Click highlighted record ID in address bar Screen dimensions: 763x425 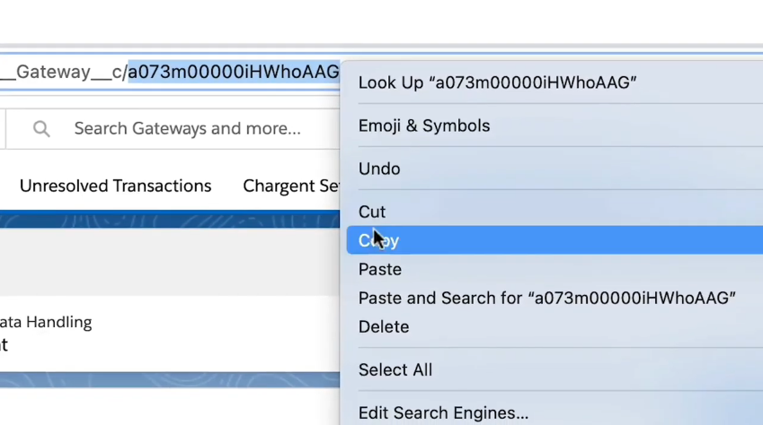(234, 72)
